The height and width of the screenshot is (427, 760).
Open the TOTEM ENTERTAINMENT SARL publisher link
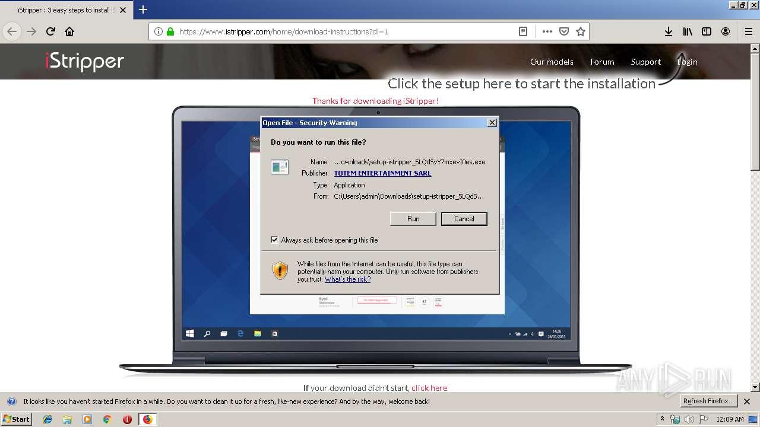point(382,173)
